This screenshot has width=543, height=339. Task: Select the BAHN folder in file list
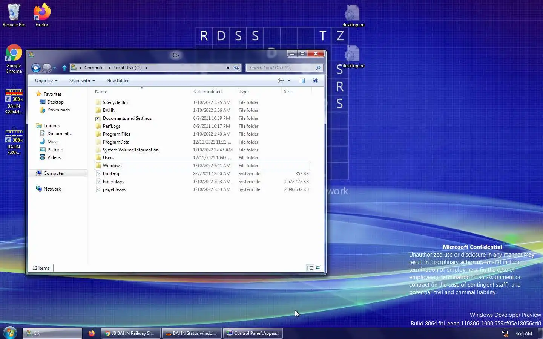[x=202, y=110]
